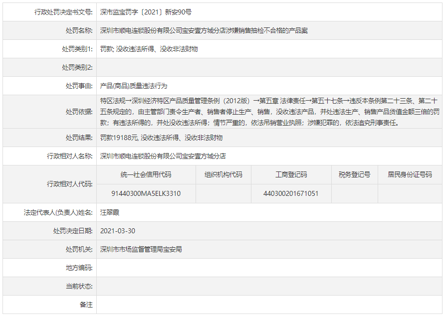Select the label 当前状态:
The width and height of the screenshot is (446, 316).
79,287
